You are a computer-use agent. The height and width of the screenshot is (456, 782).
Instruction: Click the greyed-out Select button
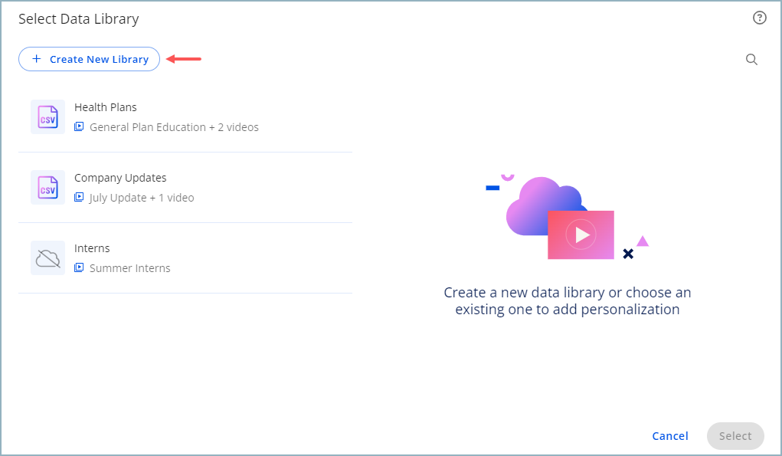click(735, 436)
